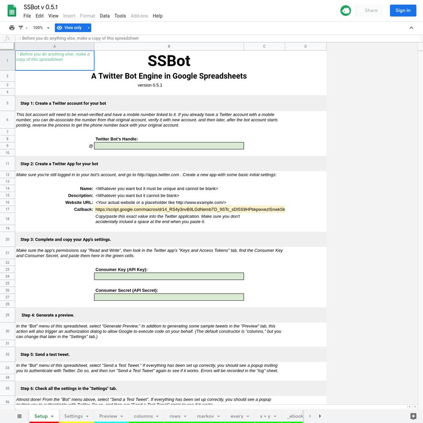Switch to the rows sheet tab

tap(175, 416)
